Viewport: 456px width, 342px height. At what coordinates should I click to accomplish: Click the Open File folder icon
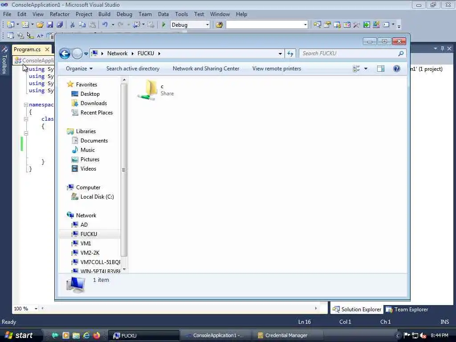40,25
